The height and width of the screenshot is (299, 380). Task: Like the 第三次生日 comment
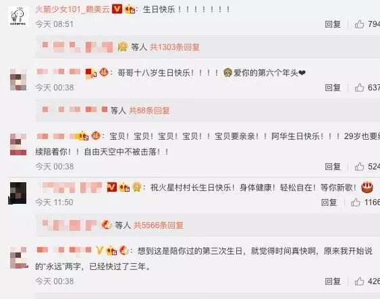click(359, 281)
